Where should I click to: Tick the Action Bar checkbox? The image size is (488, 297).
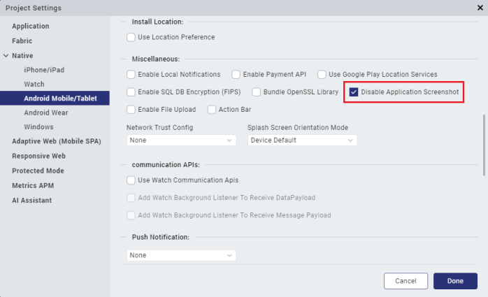tap(212, 109)
